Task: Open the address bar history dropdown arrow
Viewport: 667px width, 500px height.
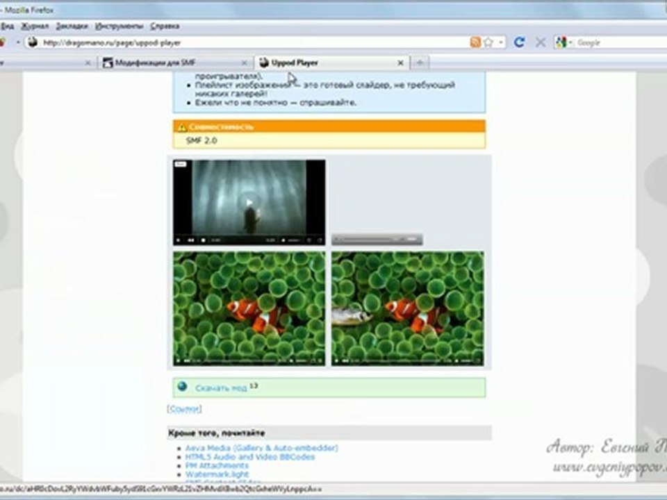Action: point(501,42)
